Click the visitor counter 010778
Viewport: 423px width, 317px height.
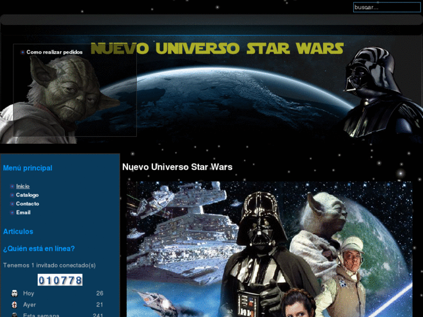point(60,280)
